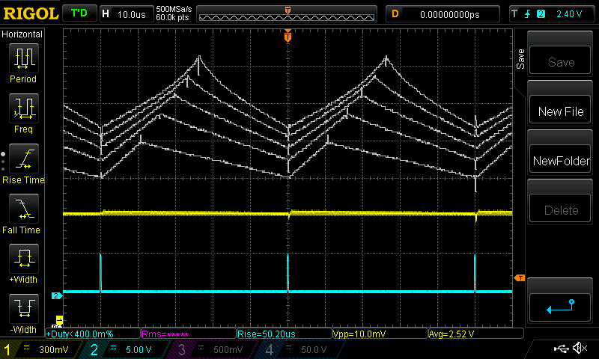This screenshot has height=359, width=599.
Task: Click the USB connection status icon
Action: point(562,349)
